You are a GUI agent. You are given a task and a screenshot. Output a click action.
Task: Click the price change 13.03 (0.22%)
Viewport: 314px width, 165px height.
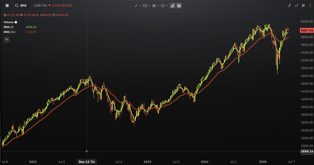coord(62,6)
